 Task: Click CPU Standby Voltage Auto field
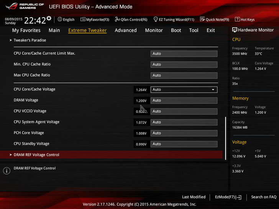(184, 144)
